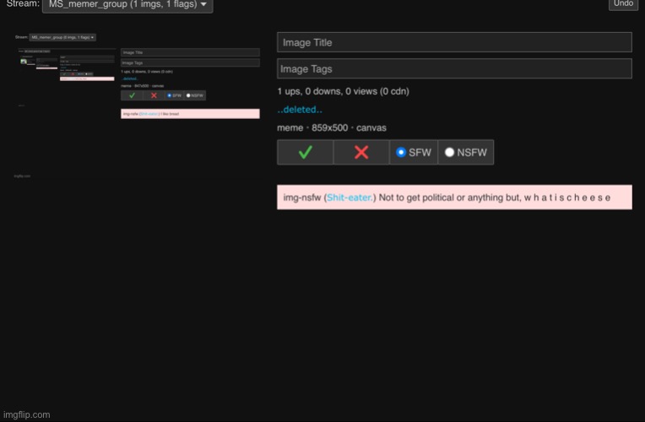Click the large red X reject icon
This screenshot has width=645, height=422.
point(361,152)
